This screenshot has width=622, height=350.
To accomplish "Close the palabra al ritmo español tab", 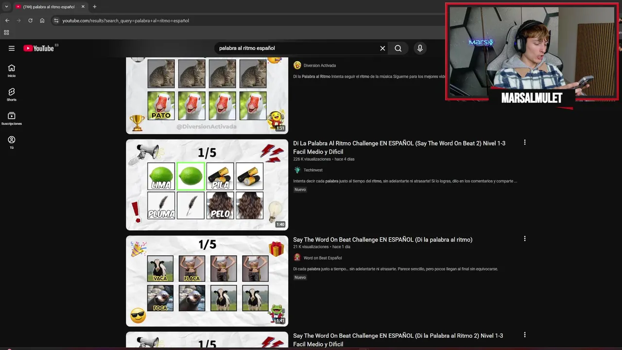I will point(83,7).
